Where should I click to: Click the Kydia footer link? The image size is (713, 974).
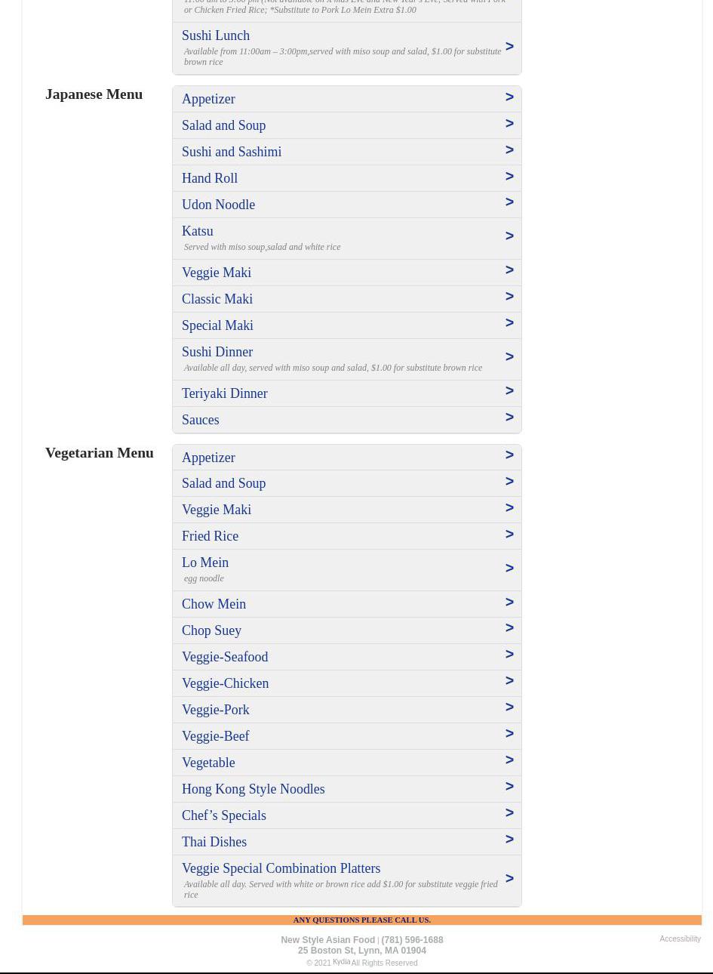click(341, 962)
